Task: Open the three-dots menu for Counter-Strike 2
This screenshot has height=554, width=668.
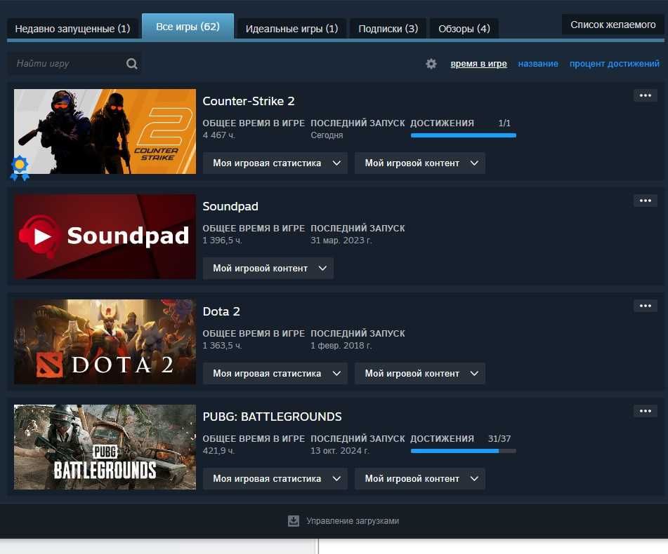Action: [x=645, y=95]
